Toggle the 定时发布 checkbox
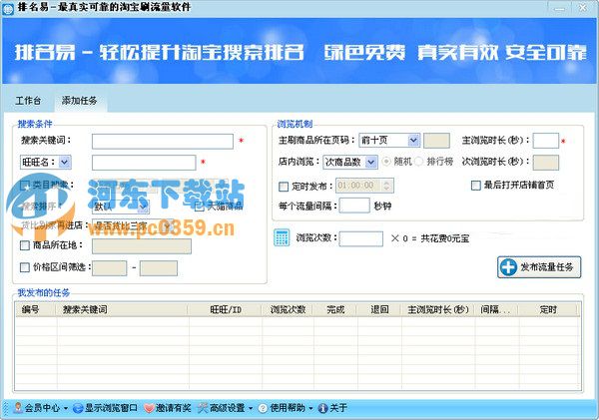599x420 pixels. tap(284, 187)
